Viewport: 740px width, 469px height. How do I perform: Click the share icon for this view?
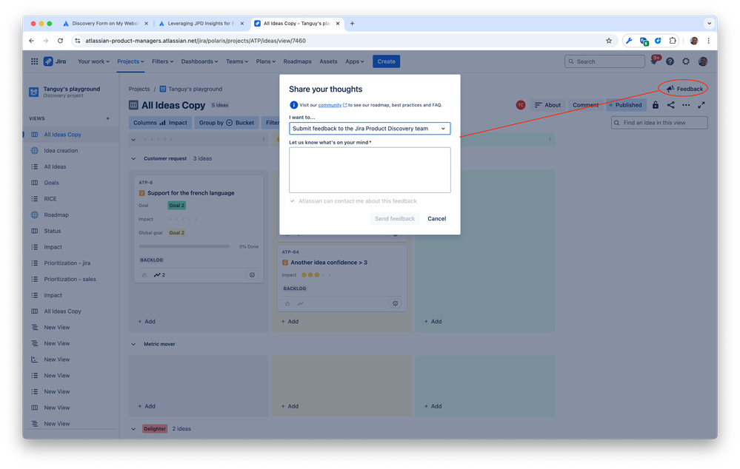(x=670, y=104)
